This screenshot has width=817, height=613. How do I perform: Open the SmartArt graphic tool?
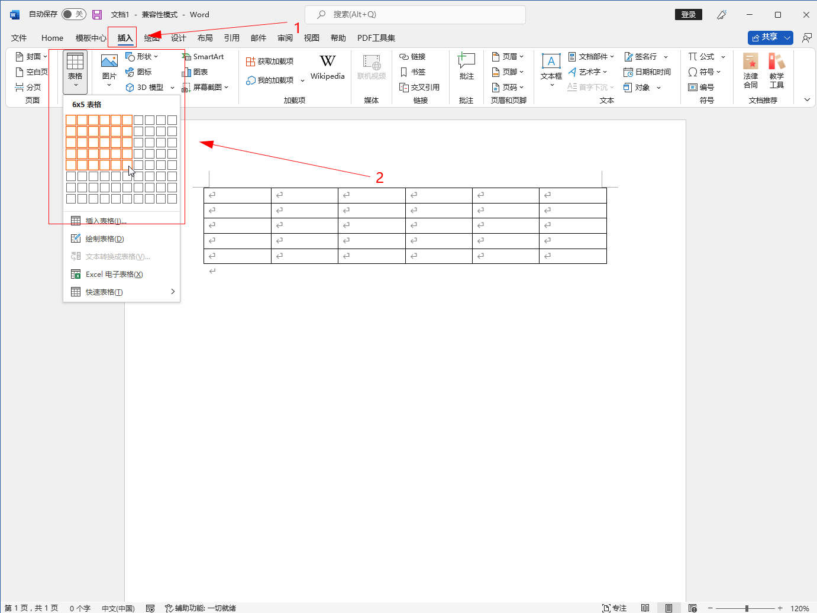[x=202, y=57]
